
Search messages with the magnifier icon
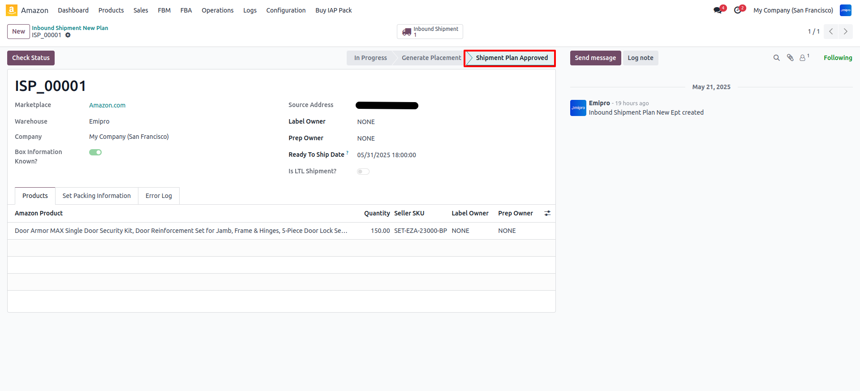776,58
